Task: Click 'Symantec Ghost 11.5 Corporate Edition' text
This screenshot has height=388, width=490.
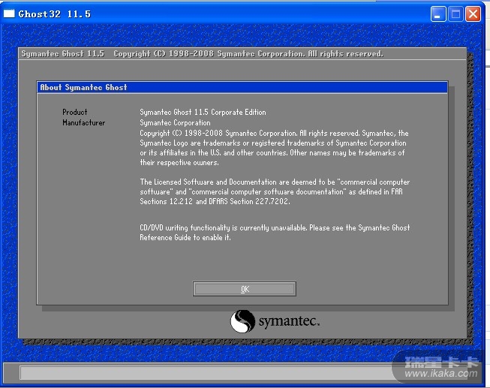Action: (203, 112)
